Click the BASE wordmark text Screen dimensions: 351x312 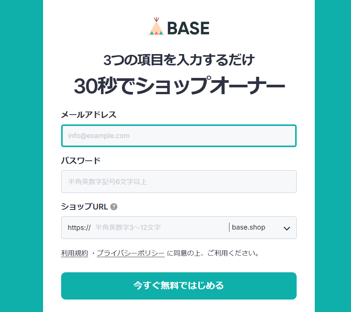(188, 28)
